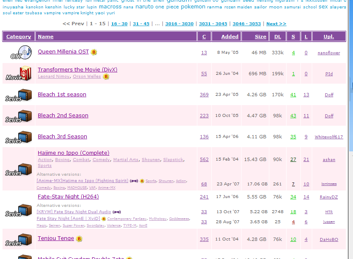Go to page 31 - 45
Viewport: 353px width, 259px height.
tap(141, 24)
